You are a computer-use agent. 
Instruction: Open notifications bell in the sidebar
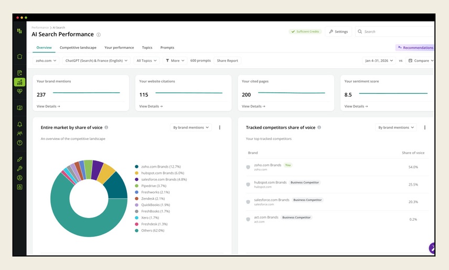point(19,124)
